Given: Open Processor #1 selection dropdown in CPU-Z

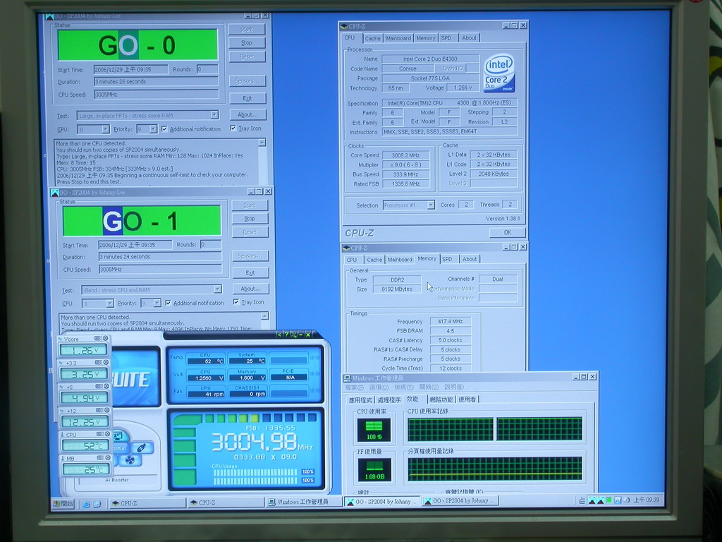Looking at the screenshot, I should 431,205.
